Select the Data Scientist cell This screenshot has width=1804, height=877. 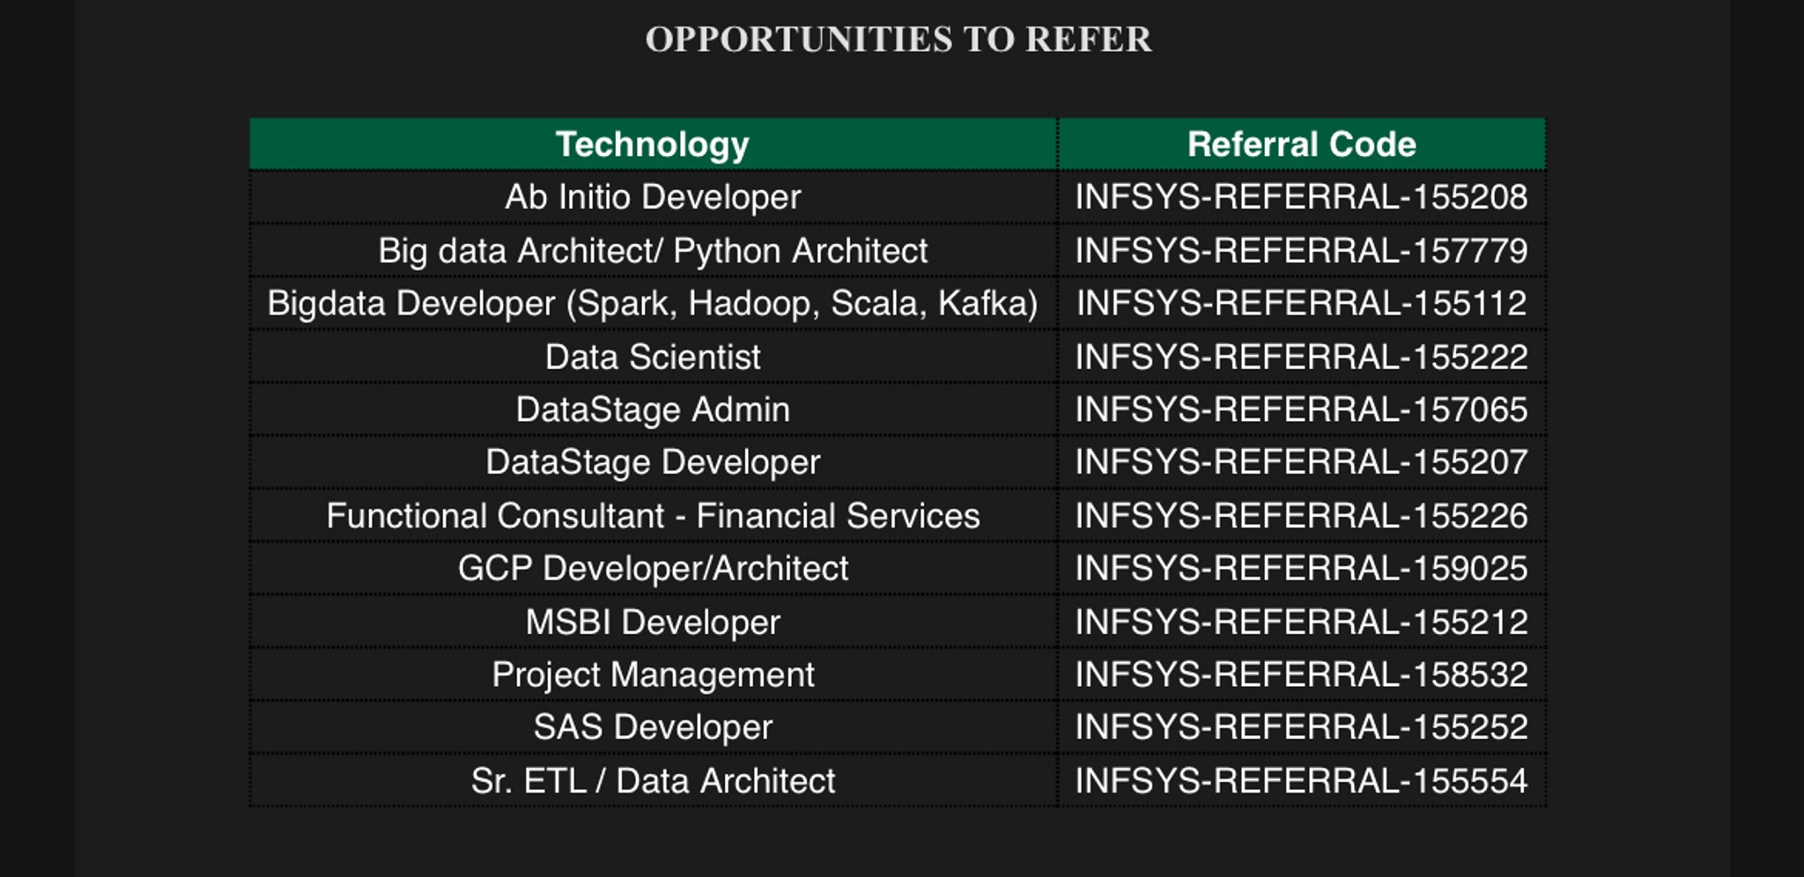point(653,357)
